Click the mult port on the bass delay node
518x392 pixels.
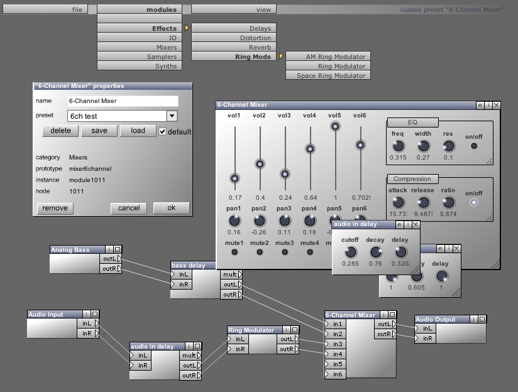click(231, 274)
